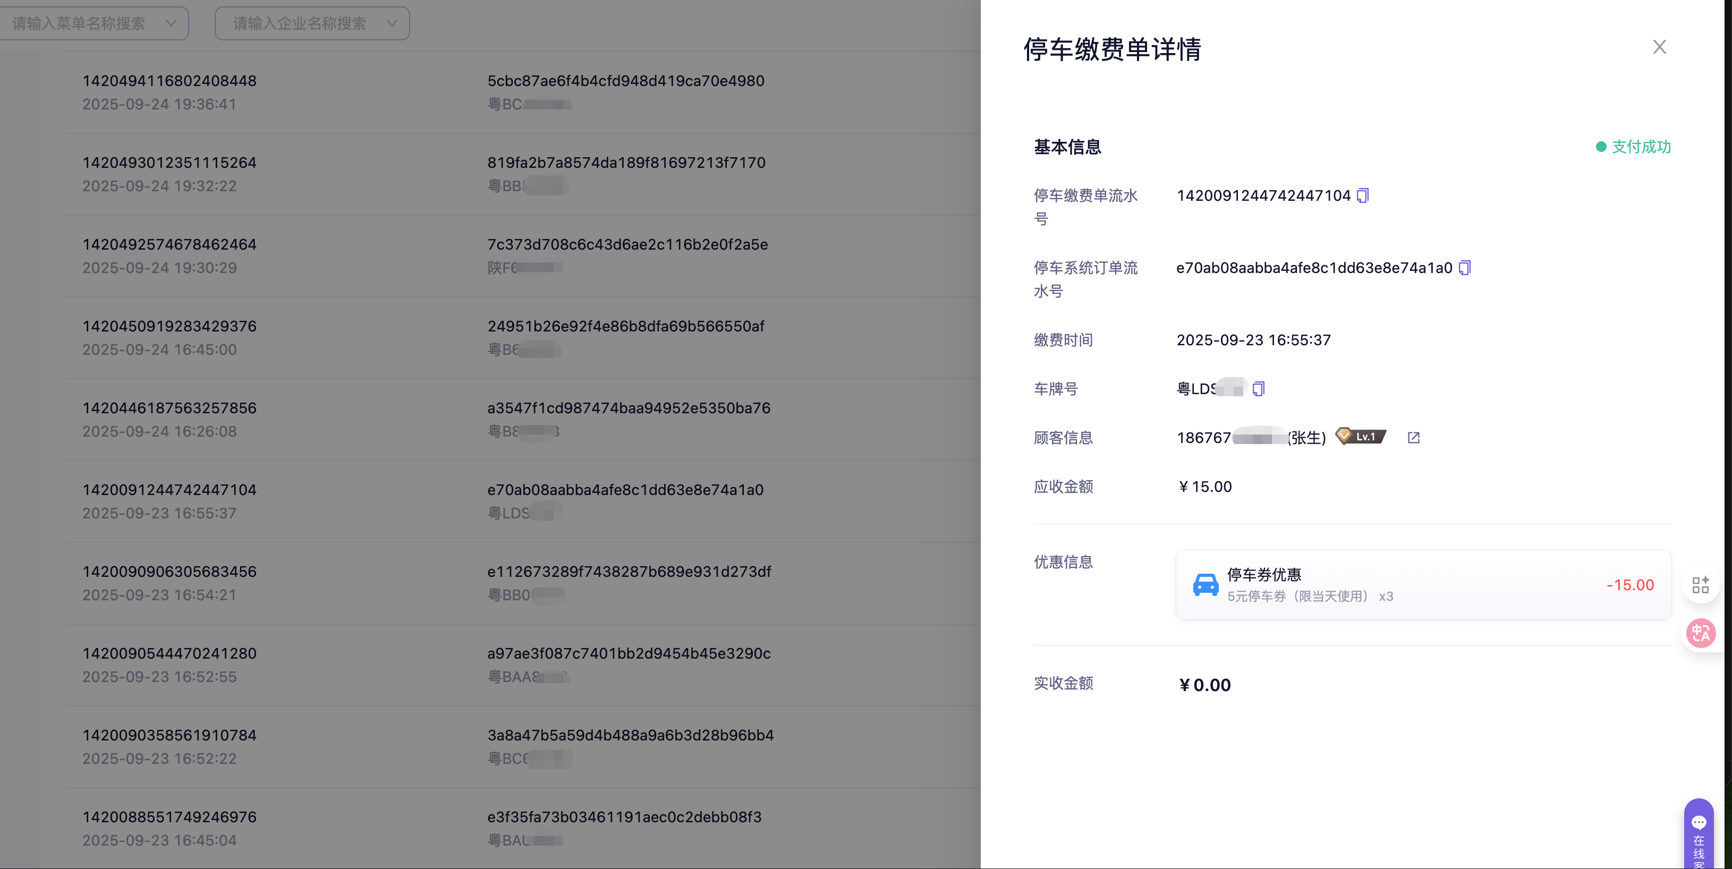
Task: Click the 支付成功 payment status label
Action: pos(1640,147)
